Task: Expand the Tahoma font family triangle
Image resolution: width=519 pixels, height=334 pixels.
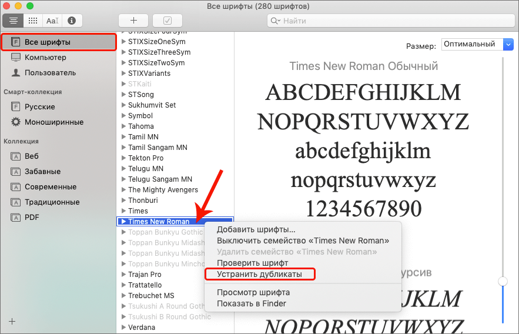Action: [x=123, y=126]
